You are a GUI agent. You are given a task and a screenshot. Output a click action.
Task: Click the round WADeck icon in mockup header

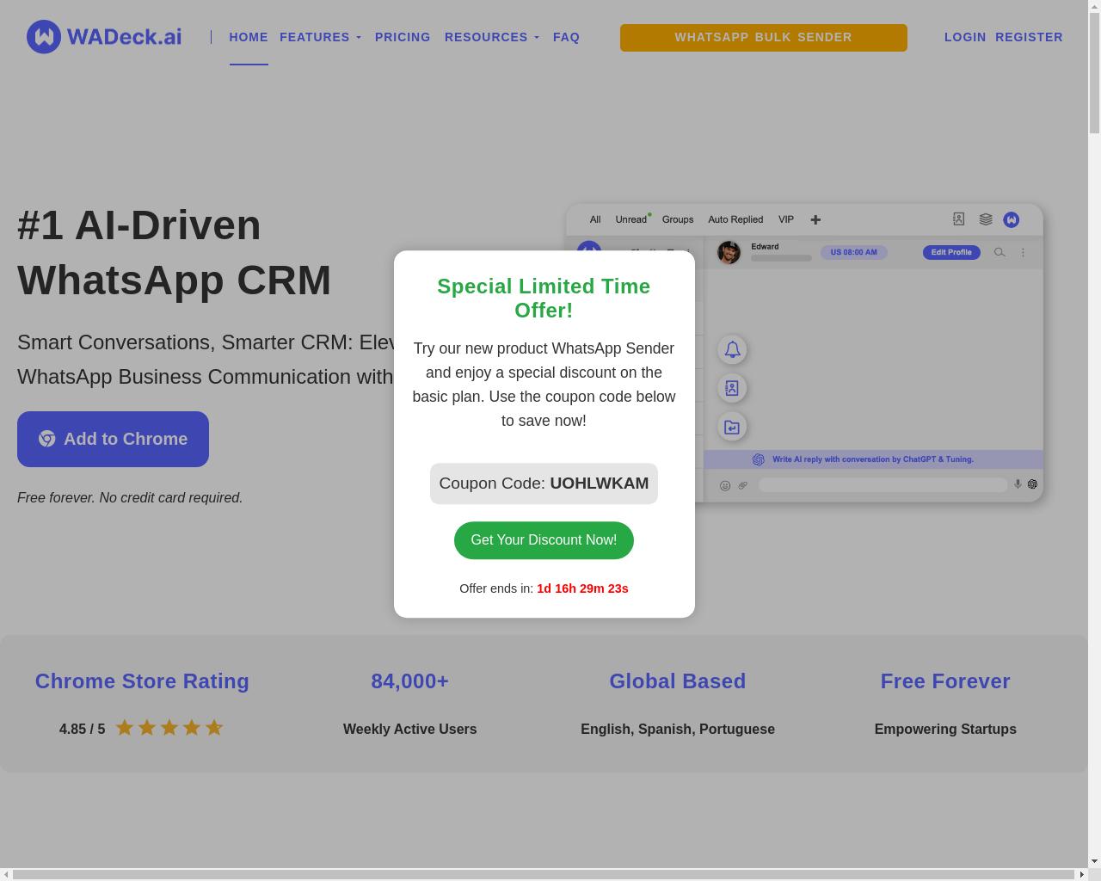coord(1012,219)
